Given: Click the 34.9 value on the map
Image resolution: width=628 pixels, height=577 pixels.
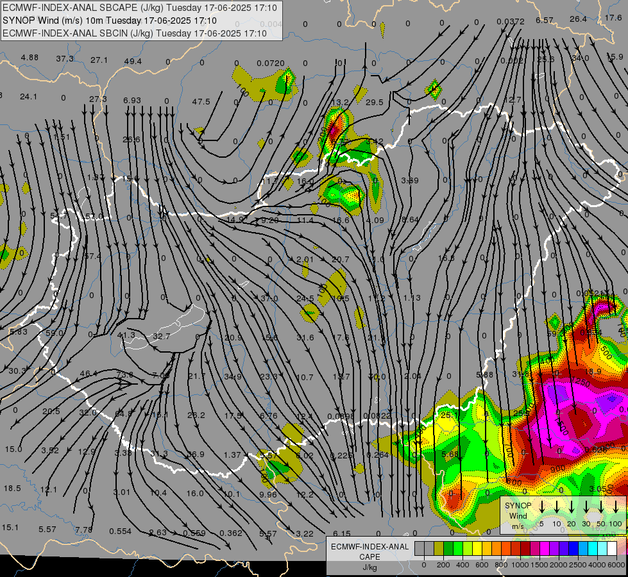Looking at the screenshot, I should pos(233,376).
